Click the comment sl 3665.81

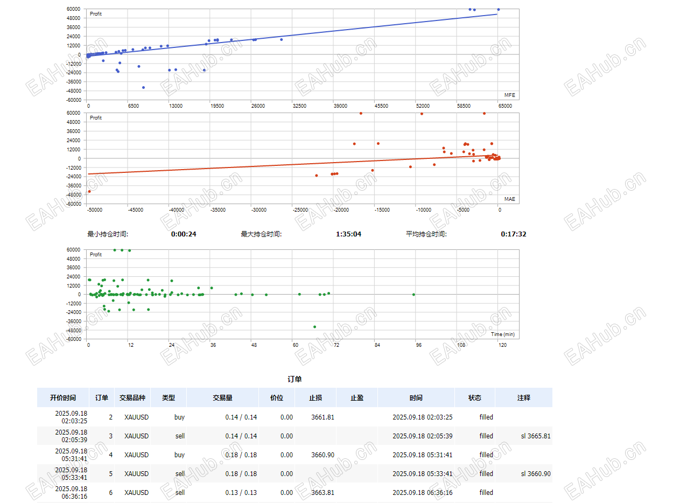[x=536, y=436]
